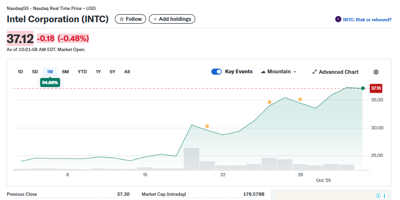This screenshot has width=400, height=200.
Task: Switch chart to 5Y range
Action: 113,72
